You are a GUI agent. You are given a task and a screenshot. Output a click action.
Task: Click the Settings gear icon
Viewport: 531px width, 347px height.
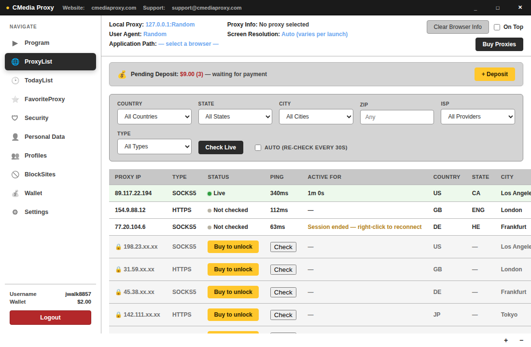pyautogui.click(x=15, y=212)
